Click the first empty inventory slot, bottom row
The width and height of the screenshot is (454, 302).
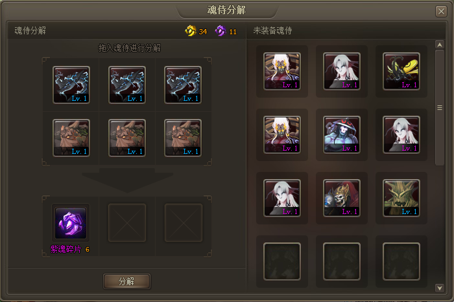pos(282,261)
